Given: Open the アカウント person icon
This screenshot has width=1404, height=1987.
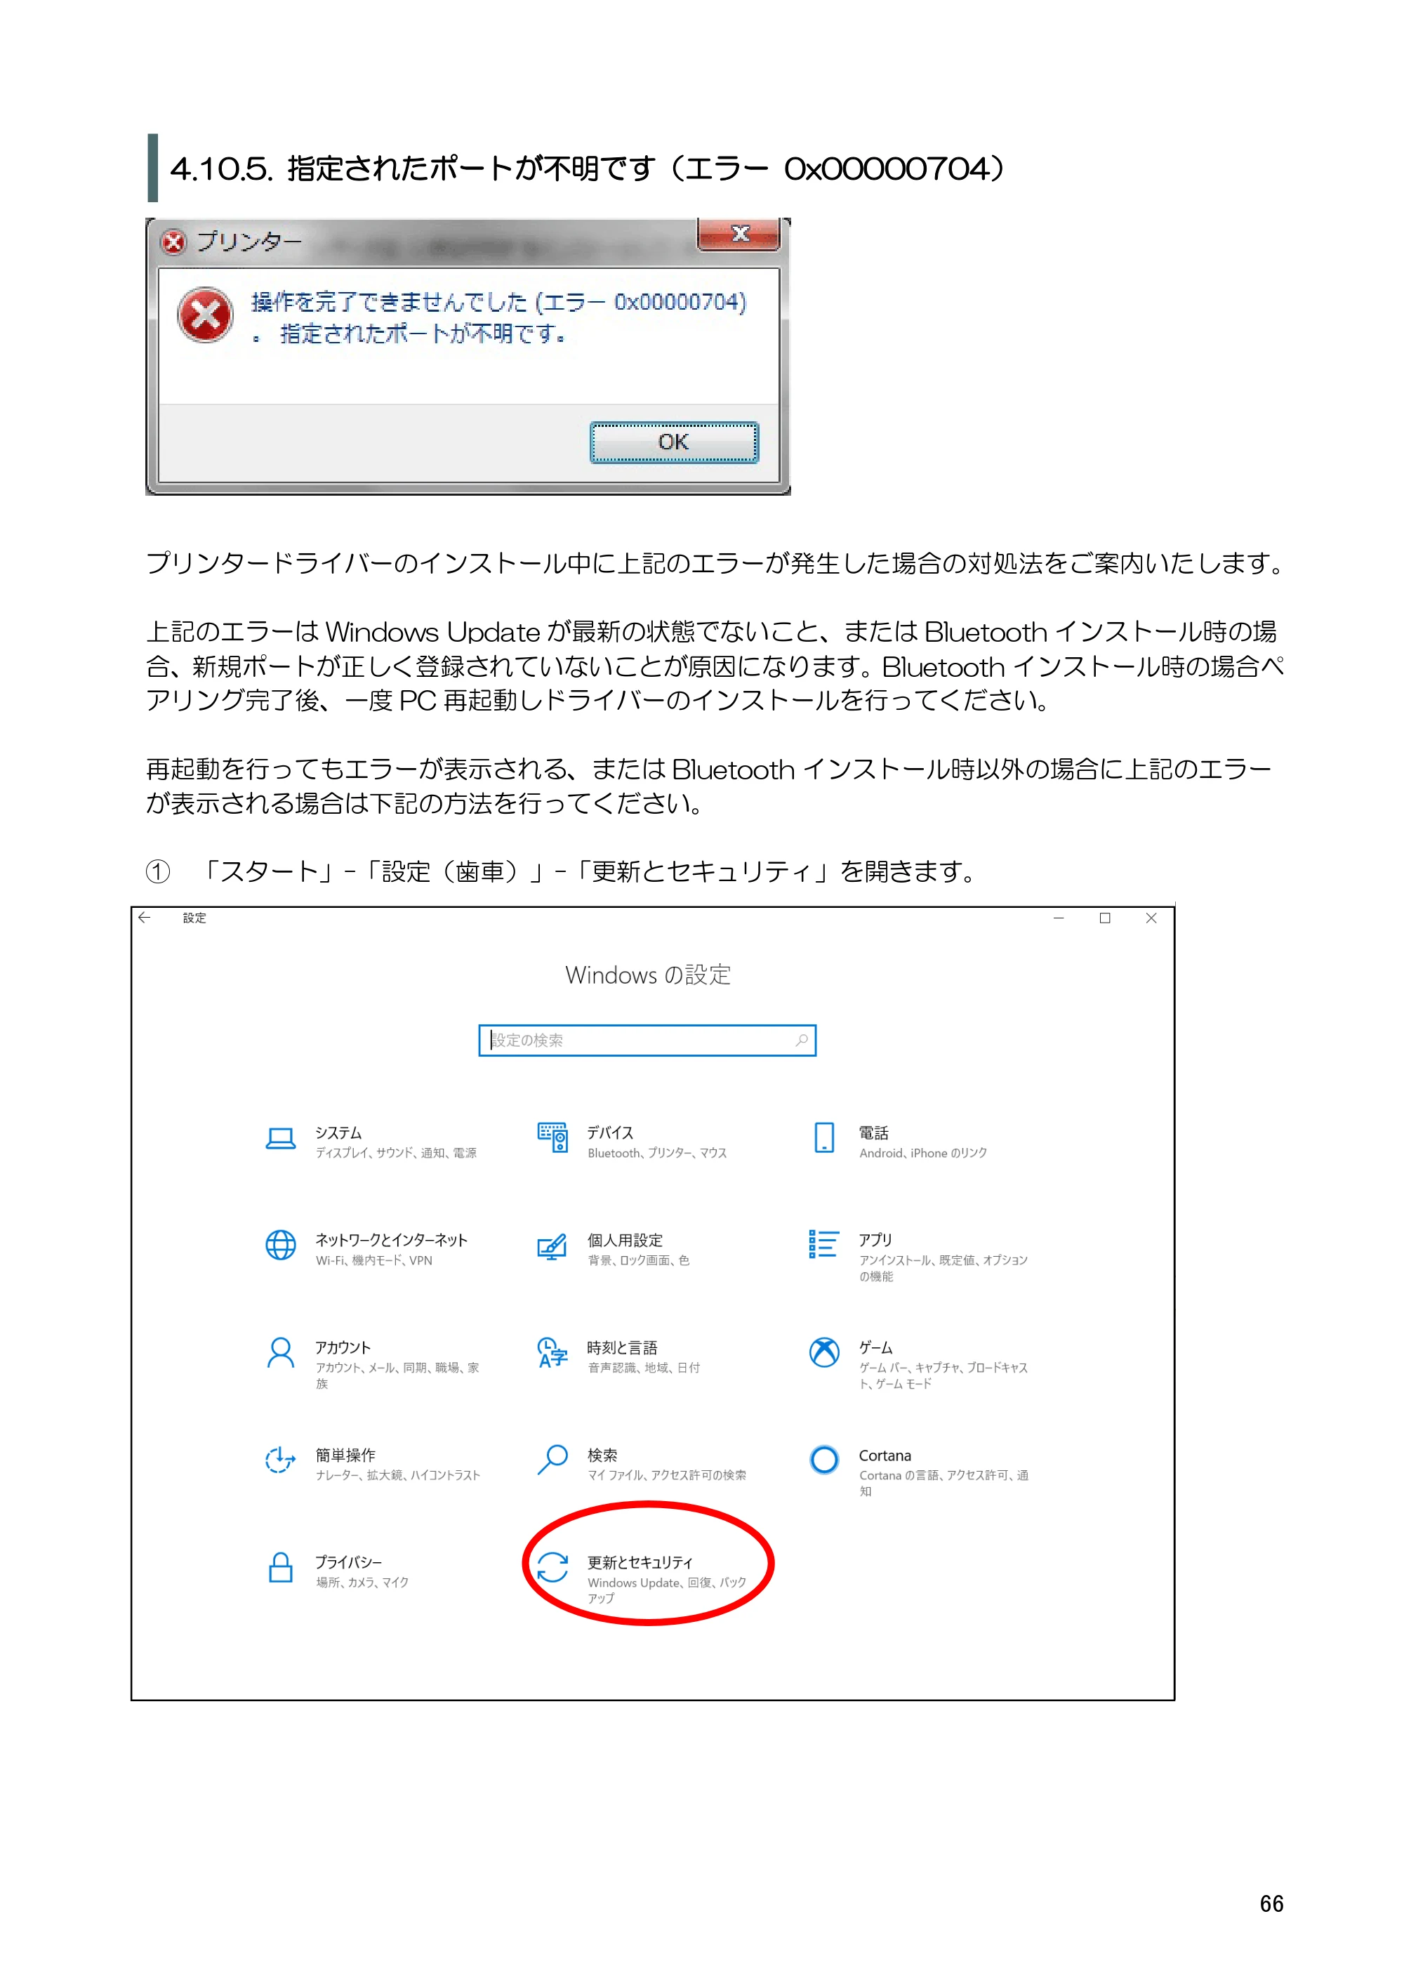Looking at the screenshot, I should pyautogui.click(x=280, y=1353).
